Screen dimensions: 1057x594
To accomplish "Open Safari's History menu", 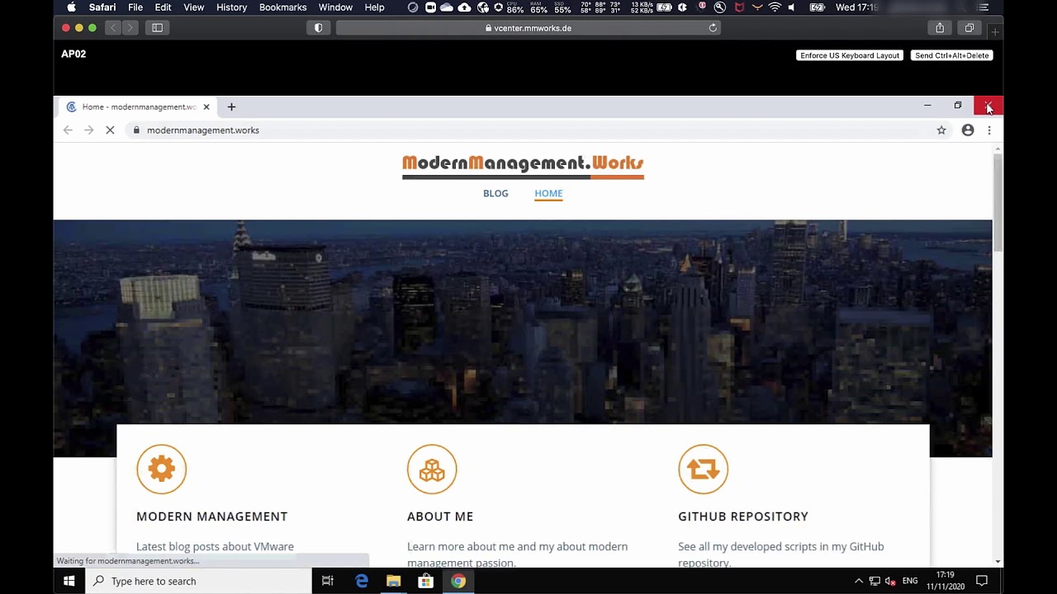I will tap(232, 7).
